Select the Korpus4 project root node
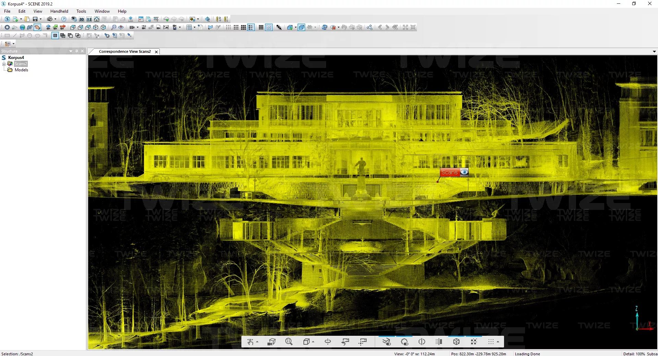658x356 pixels. pyautogui.click(x=16, y=58)
